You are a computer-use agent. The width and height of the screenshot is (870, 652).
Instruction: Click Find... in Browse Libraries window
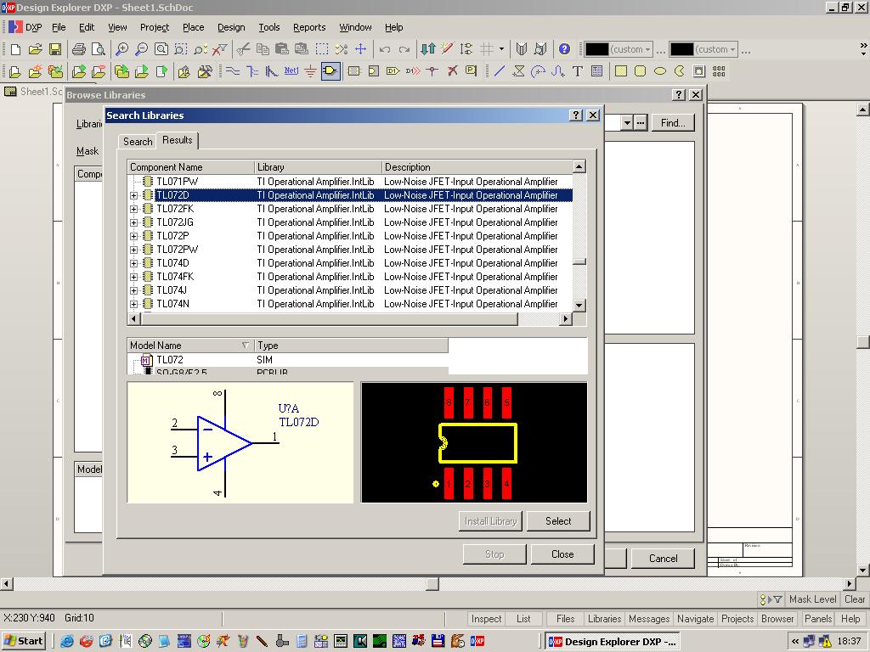click(673, 122)
